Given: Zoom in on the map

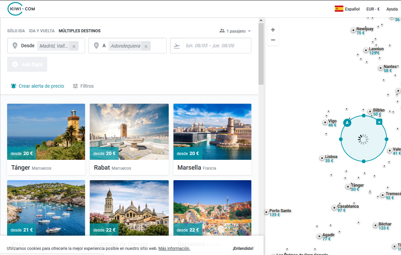Looking at the screenshot, I should tap(273, 30).
